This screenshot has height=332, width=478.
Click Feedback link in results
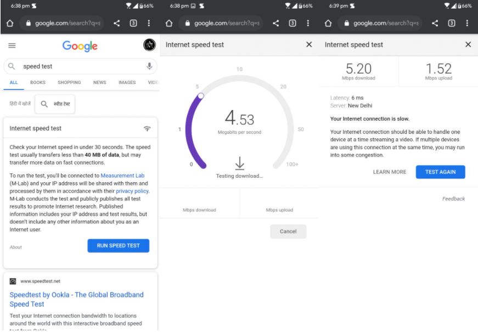point(454,199)
